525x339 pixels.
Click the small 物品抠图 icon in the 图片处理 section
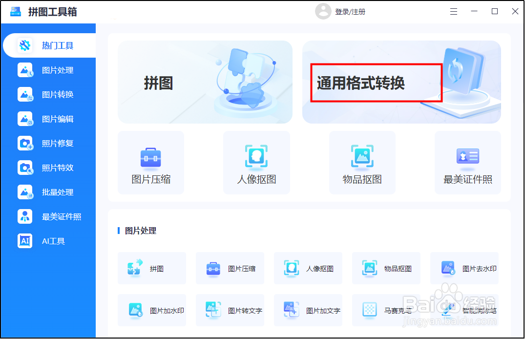370,268
